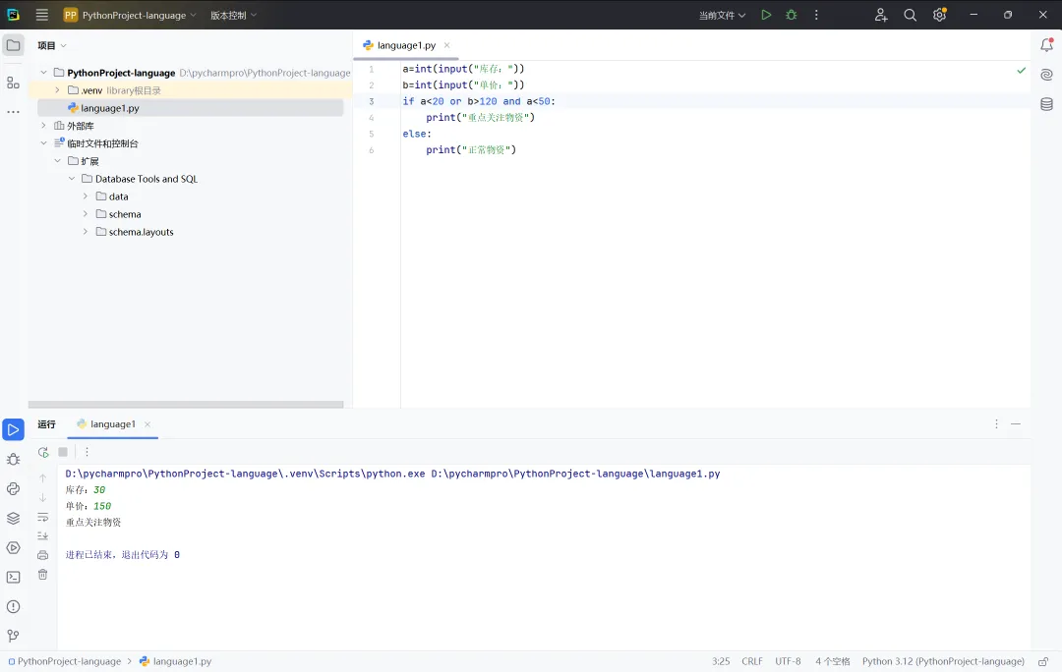Viewport: 1062px width, 672px height.
Task: Expand the data folder
Action: pos(86,196)
